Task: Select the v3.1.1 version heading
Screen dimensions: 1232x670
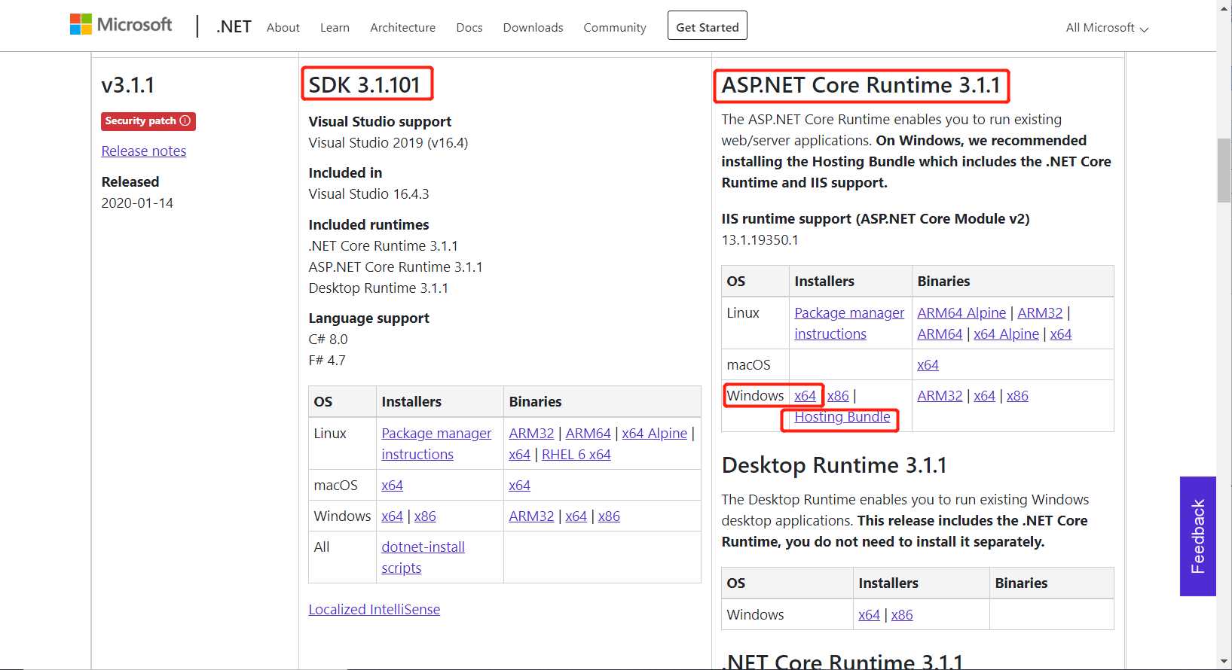Action: coord(128,85)
